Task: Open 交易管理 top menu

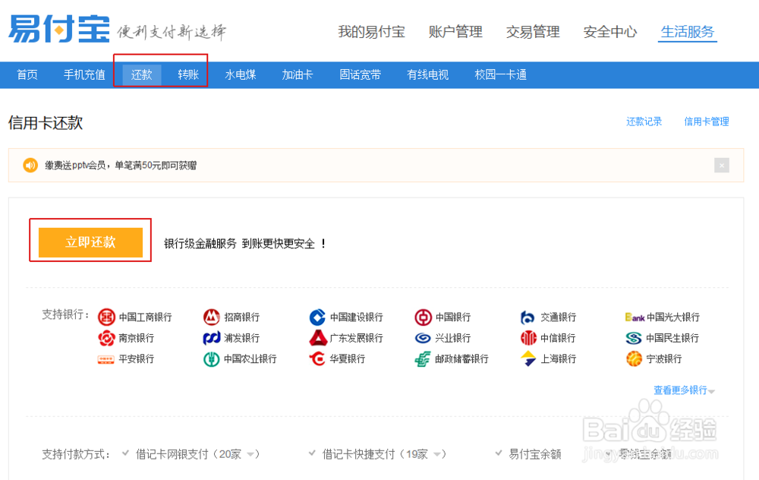Action: (x=533, y=32)
